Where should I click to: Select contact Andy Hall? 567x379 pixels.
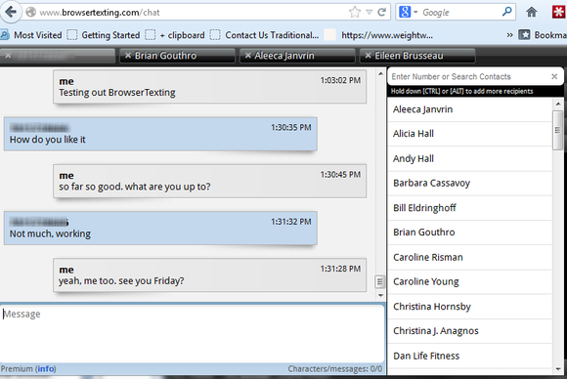point(469,159)
